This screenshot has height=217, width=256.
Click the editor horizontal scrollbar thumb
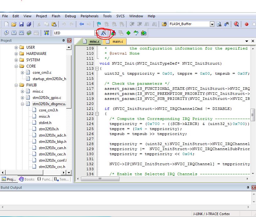(x=100, y=179)
